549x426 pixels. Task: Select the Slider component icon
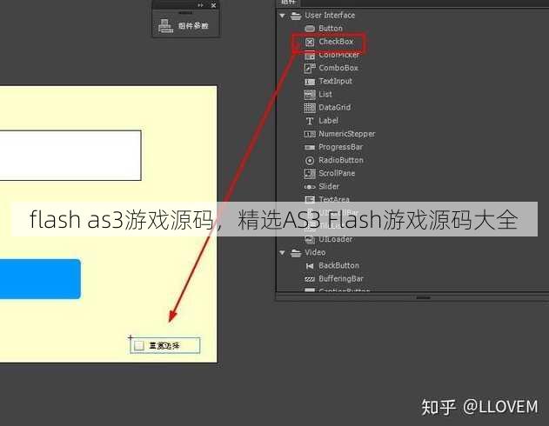tap(310, 187)
